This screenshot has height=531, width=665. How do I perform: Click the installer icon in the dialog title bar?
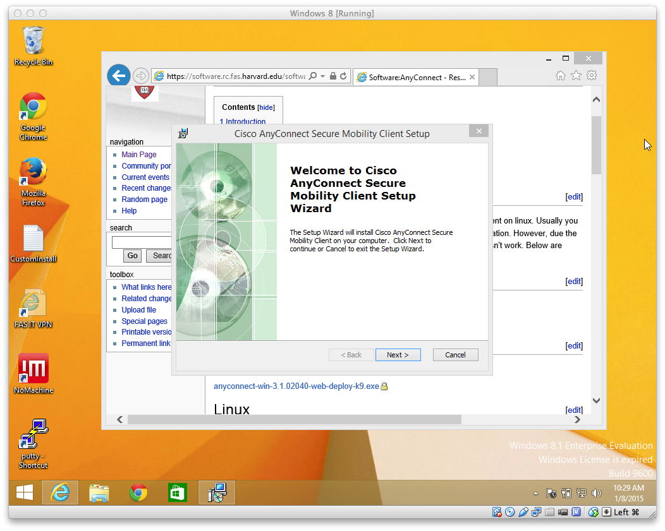click(183, 134)
